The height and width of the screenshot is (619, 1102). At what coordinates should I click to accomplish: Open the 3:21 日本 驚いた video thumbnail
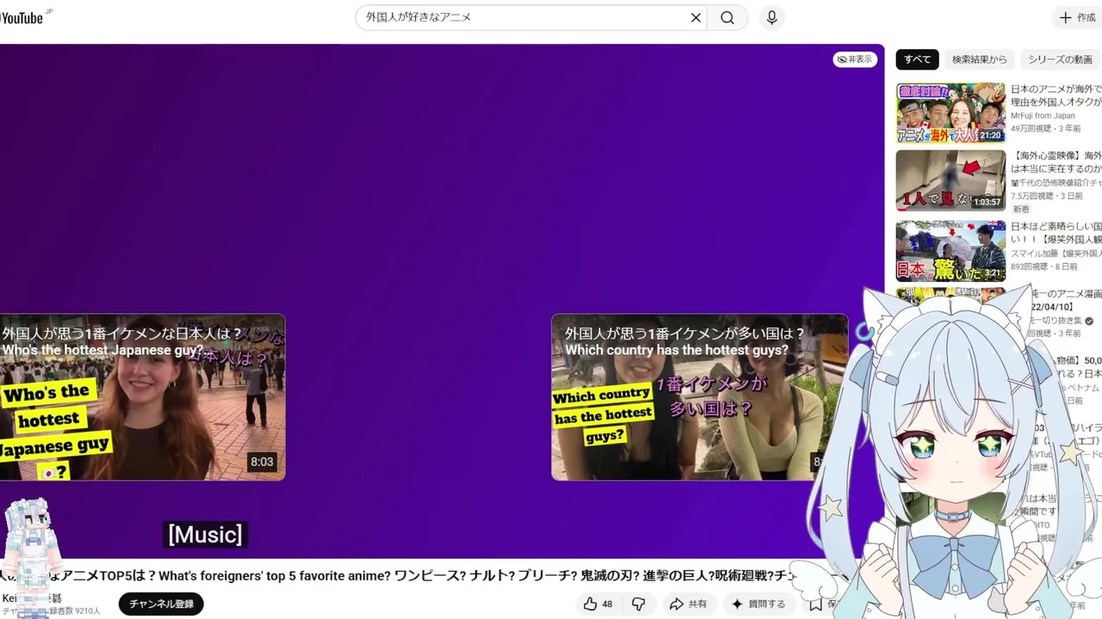(x=950, y=251)
